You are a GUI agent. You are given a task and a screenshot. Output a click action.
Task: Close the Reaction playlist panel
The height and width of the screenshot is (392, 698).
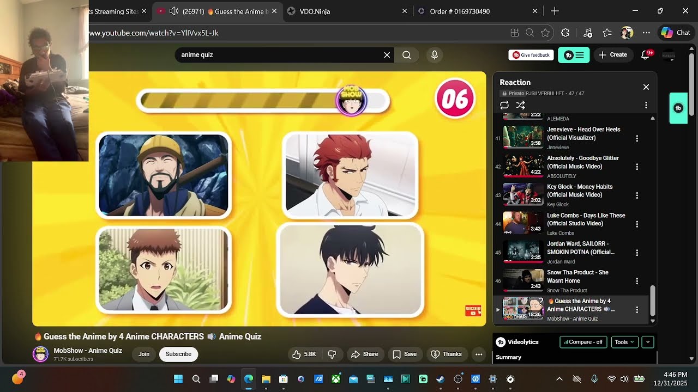point(646,87)
